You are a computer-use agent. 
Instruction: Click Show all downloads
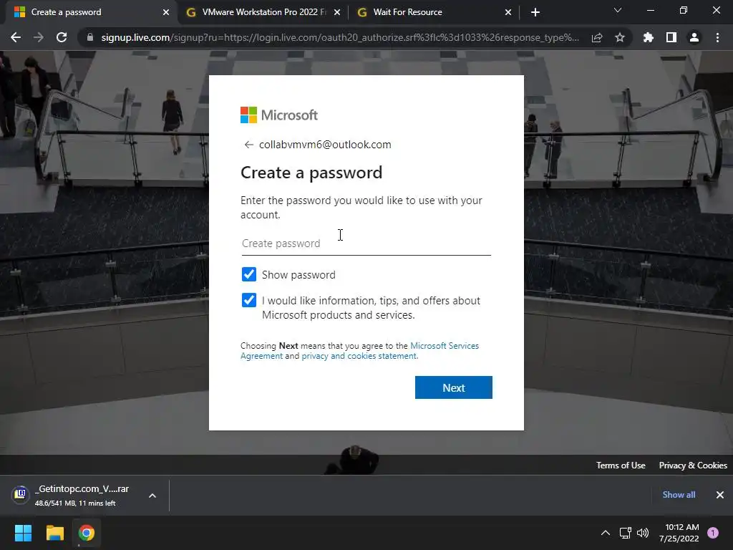point(679,495)
